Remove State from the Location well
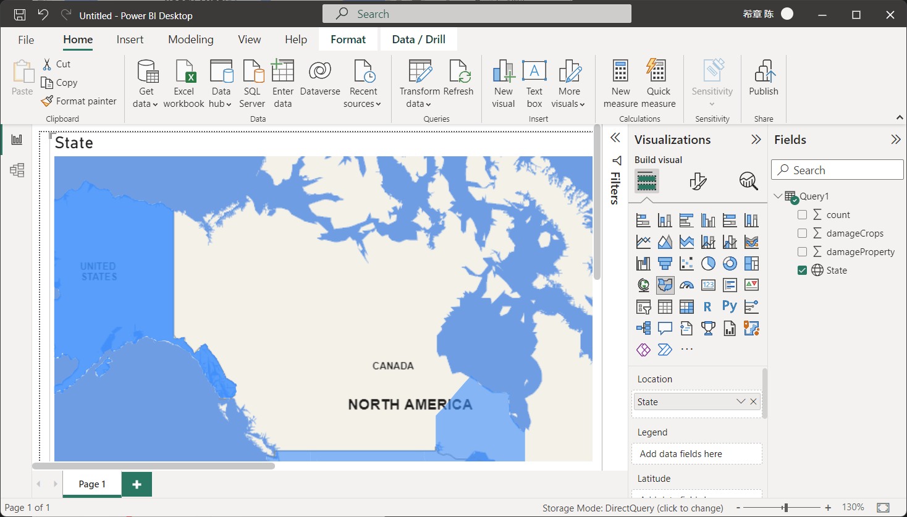The height and width of the screenshot is (517, 907). pyautogui.click(x=753, y=401)
